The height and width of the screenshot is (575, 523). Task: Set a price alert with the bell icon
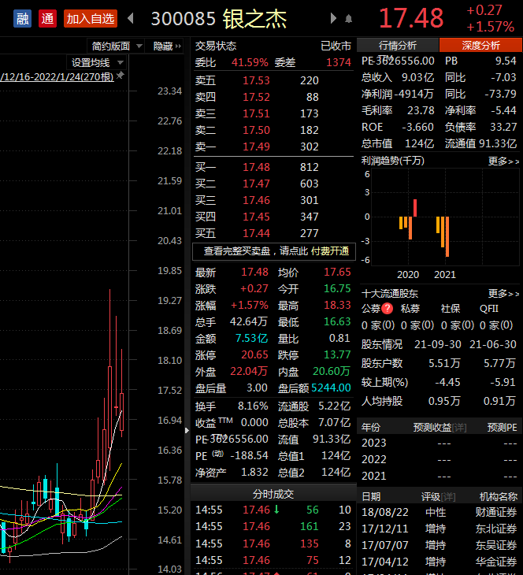point(349,19)
